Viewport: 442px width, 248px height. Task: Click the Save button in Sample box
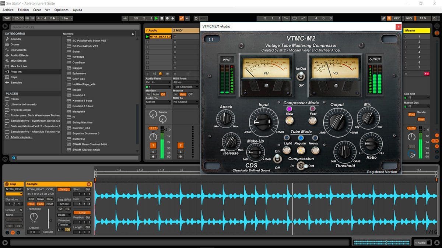(40, 199)
